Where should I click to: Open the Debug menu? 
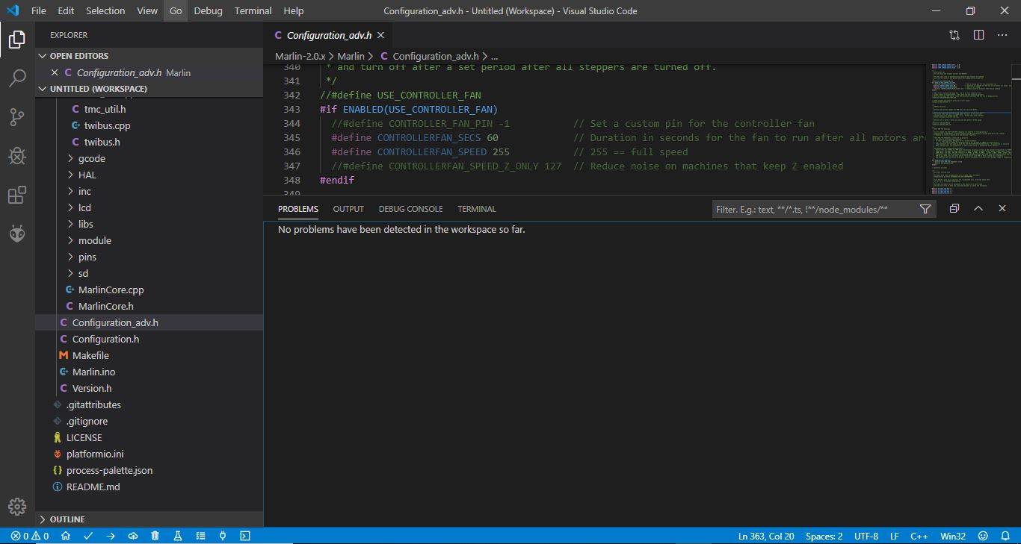click(208, 11)
